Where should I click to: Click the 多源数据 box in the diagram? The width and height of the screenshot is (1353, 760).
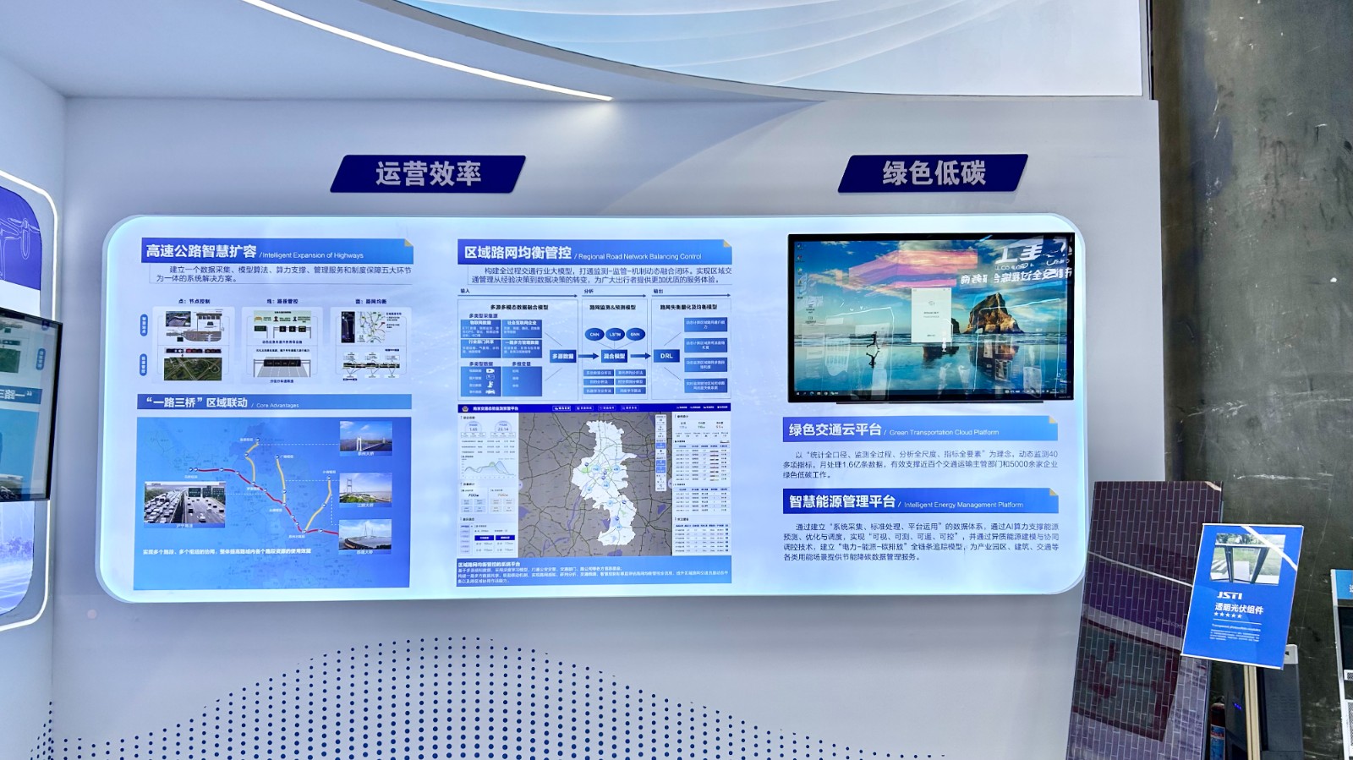pos(562,357)
